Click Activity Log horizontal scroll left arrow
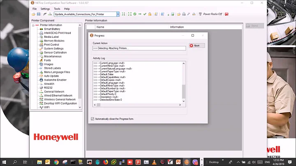The image size is (296, 166). 95,105
